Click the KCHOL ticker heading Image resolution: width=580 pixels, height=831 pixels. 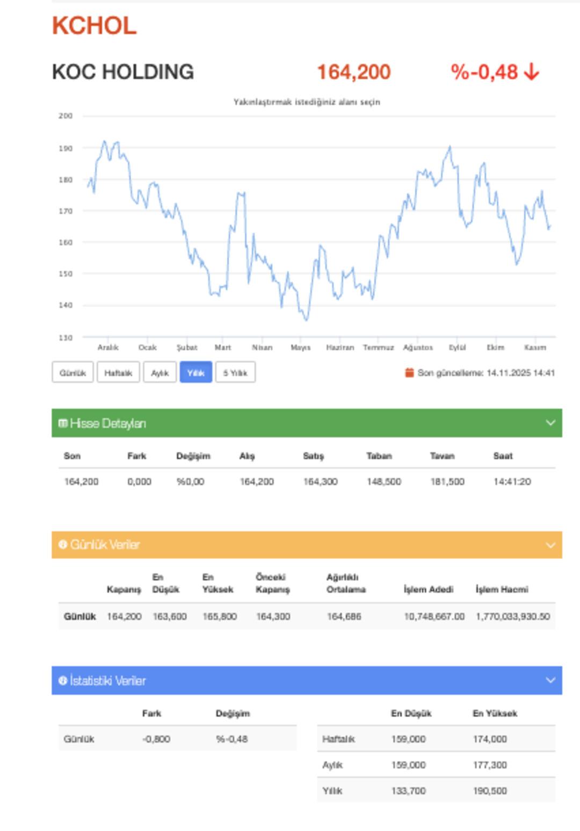pyautogui.click(x=94, y=26)
